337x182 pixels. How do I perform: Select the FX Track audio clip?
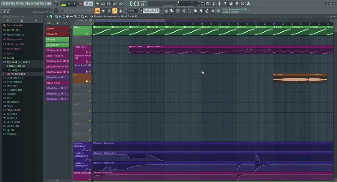point(291,78)
